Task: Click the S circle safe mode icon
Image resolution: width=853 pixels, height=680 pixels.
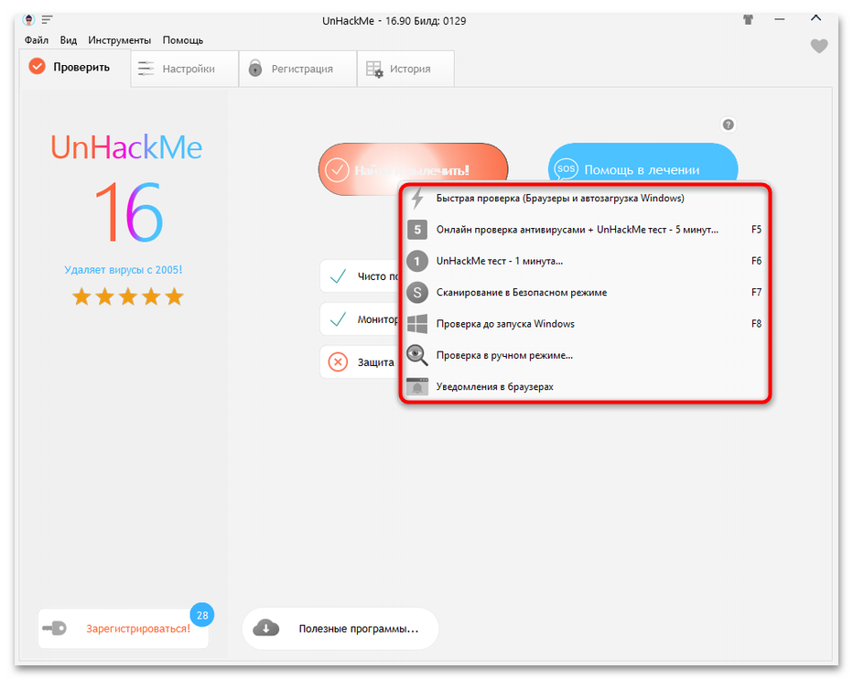Action: coord(417,293)
